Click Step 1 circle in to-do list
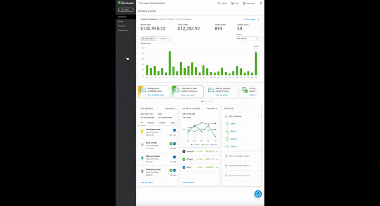The width and height of the screenshot is (380, 206). point(227,124)
